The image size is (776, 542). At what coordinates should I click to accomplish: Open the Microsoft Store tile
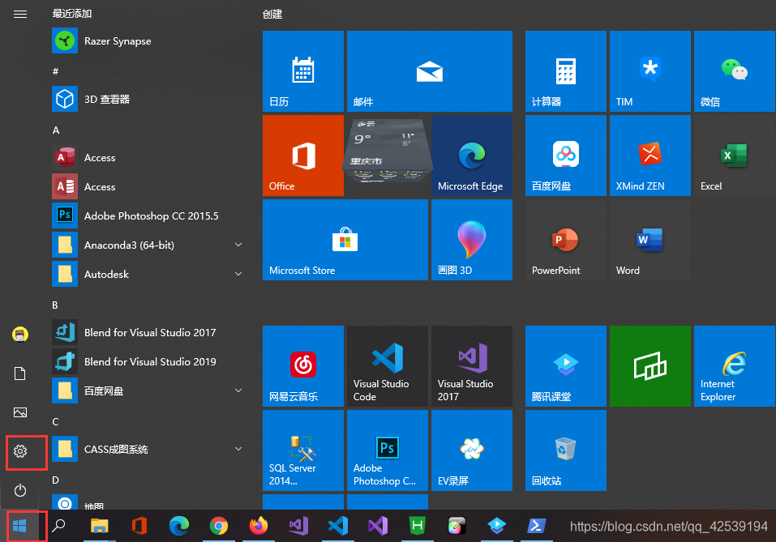[345, 240]
